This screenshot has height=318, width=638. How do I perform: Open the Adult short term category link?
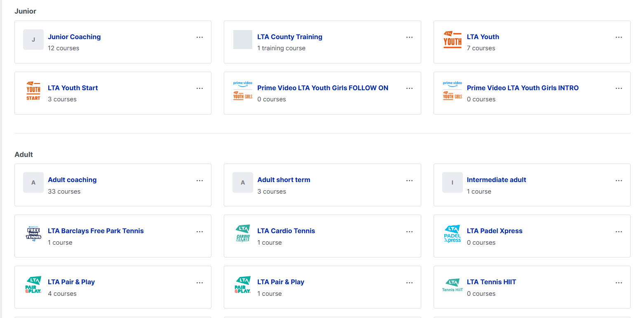point(284,180)
